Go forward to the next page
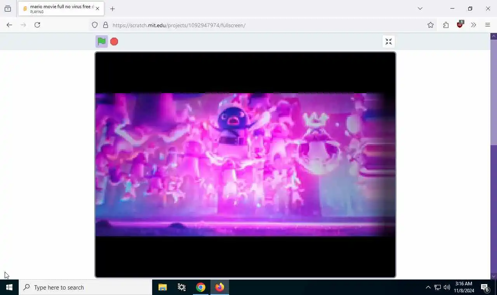Viewport: 497px width, 295px height. [x=23, y=25]
